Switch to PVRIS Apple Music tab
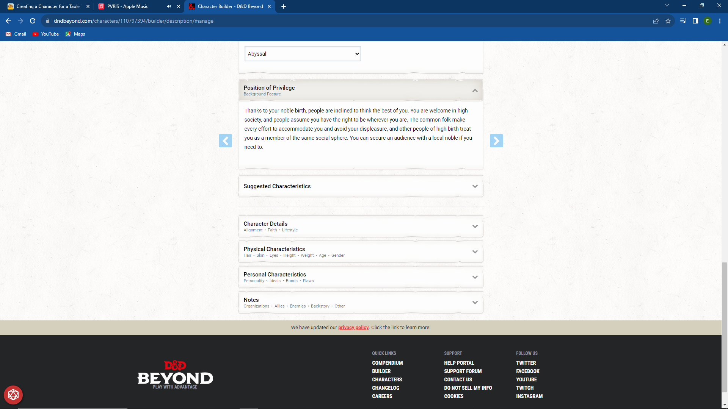Screen dimensions: 728x409 [x=128, y=6]
